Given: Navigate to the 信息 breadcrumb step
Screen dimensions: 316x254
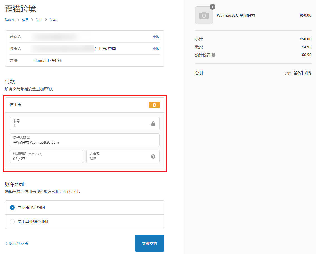Looking at the screenshot, I should [x=25, y=20].
